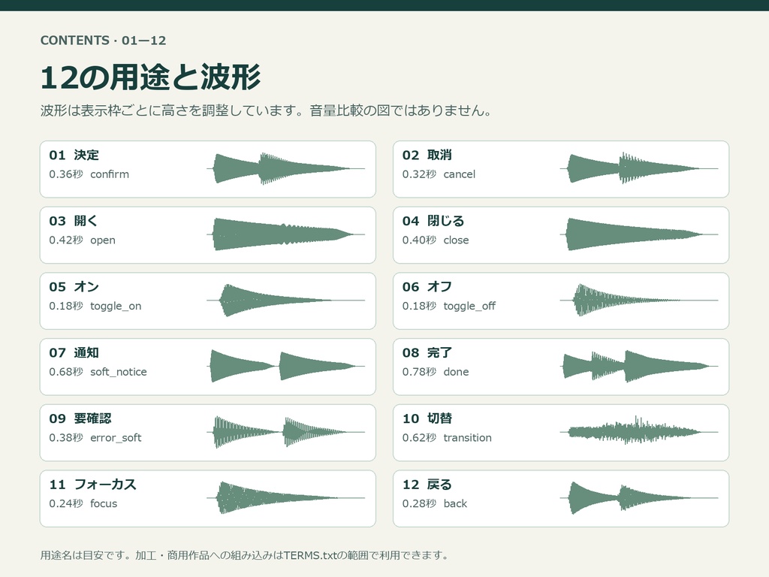Select the title "12 戻る"
This screenshot has width=769, height=577.
click(427, 485)
